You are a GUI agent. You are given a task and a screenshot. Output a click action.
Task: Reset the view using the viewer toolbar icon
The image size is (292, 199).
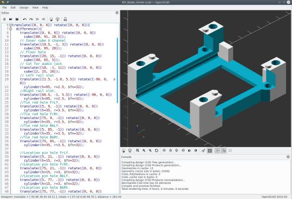click(156, 150)
